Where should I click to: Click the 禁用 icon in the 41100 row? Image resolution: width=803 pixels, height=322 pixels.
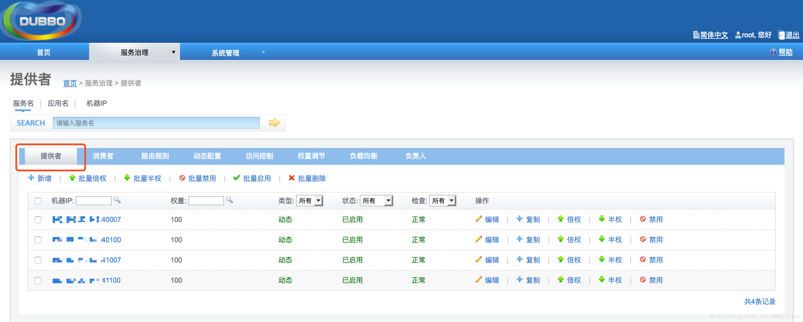tap(643, 280)
